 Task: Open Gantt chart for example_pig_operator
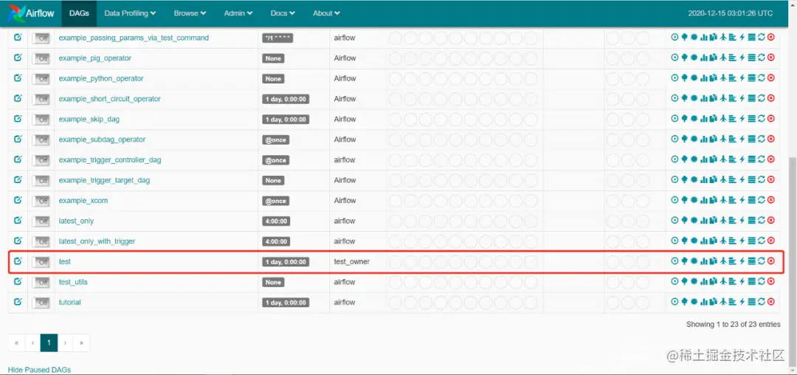[733, 58]
